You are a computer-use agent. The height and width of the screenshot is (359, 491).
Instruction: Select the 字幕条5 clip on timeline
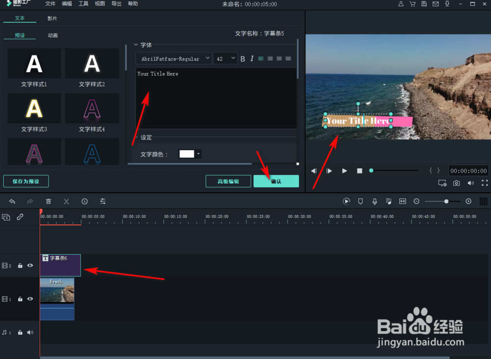coord(60,265)
